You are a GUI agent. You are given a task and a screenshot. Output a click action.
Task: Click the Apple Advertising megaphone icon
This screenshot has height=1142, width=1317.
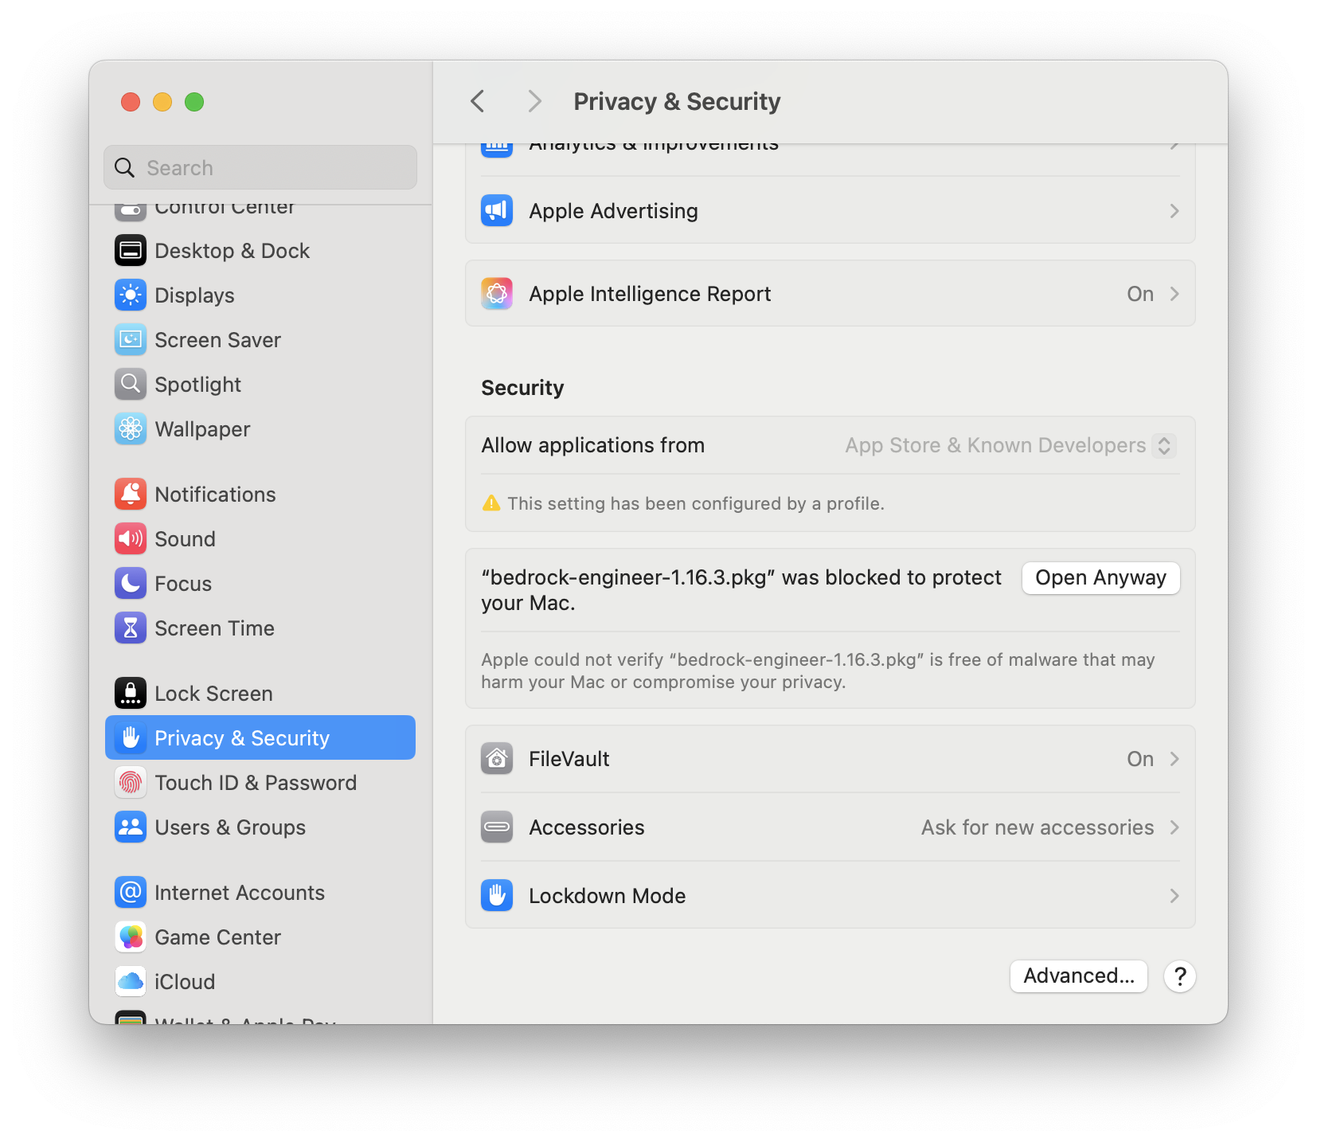tap(496, 210)
